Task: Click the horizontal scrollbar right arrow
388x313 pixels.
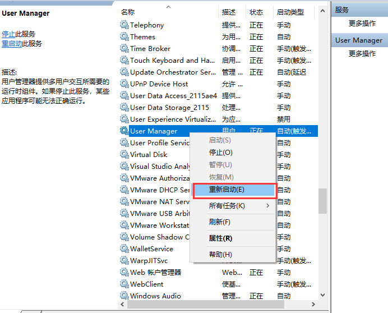Action: click(x=313, y=305)
